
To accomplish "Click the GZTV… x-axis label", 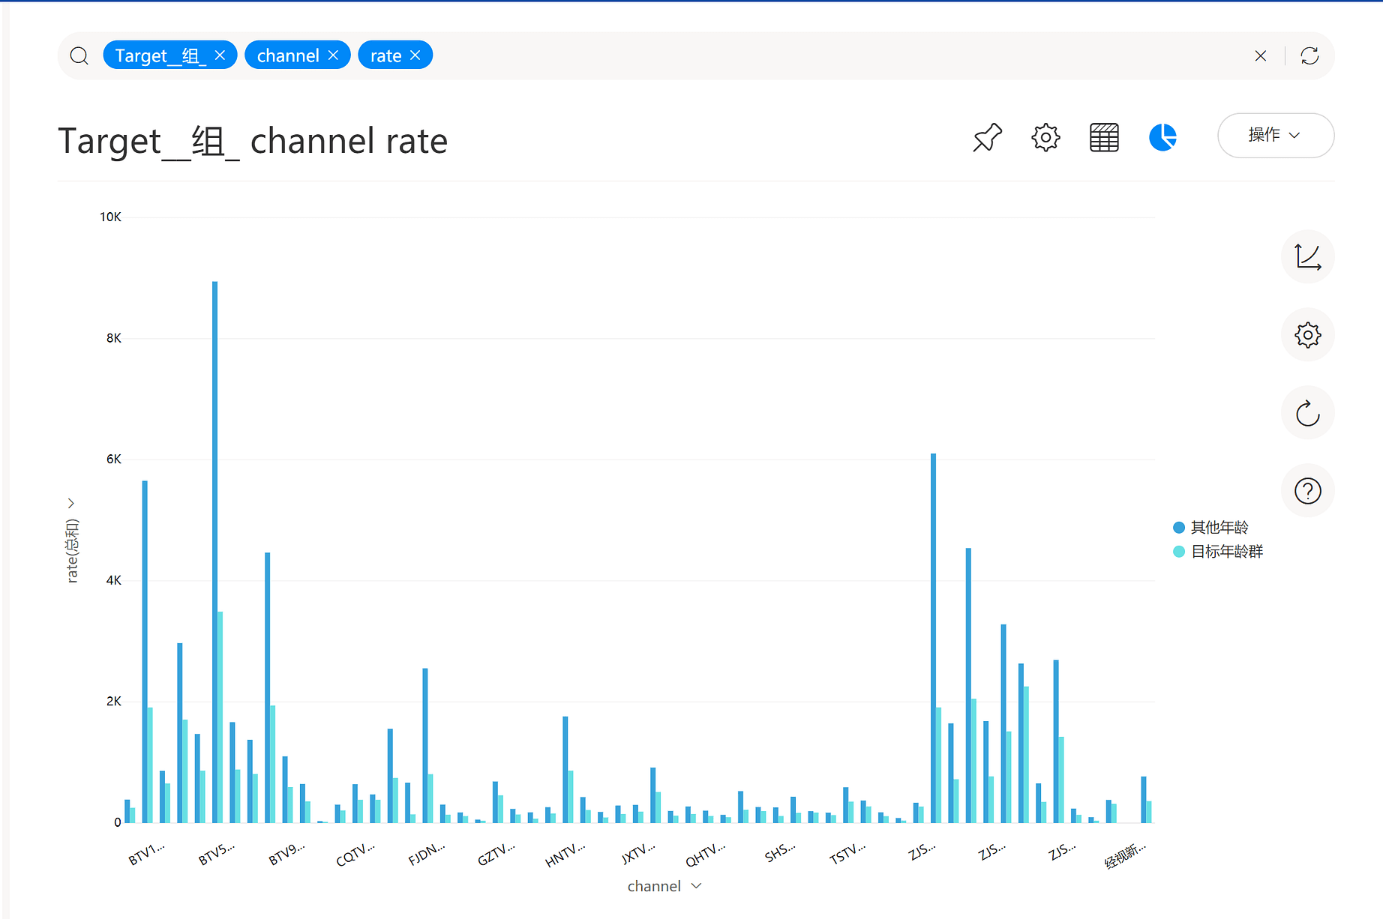I will pos(496,854).
